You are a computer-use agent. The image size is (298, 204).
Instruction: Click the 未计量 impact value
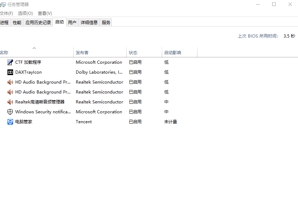(x=171, y=122)
